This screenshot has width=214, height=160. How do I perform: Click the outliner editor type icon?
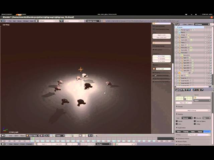click(178, 24)
